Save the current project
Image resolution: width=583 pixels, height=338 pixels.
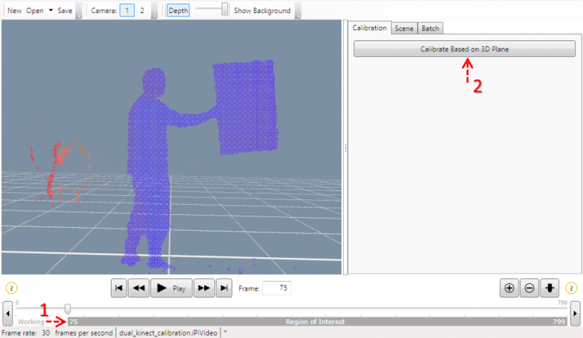click(x=65, y=10)
